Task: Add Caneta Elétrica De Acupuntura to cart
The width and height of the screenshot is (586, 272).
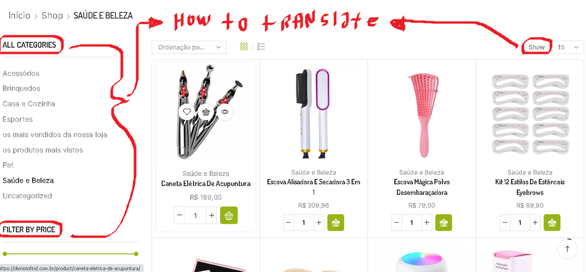Action: (x=229, y=215)
